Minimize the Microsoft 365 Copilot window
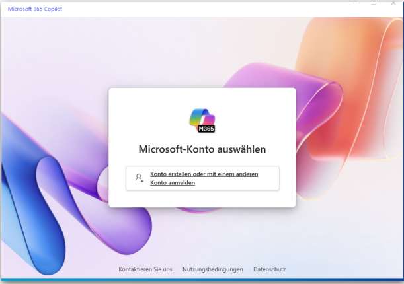The width and height of the screenshot is (404, 284). pyautogui.click(x=355, y=3)
